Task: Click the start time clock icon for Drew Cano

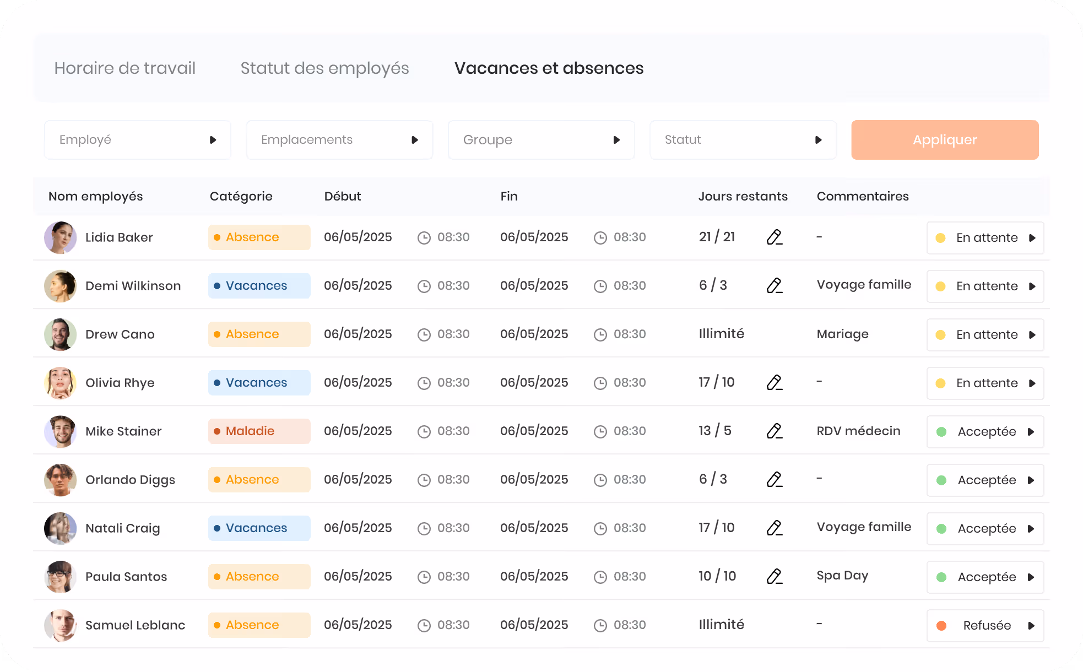Action: [x=424, y=335]
